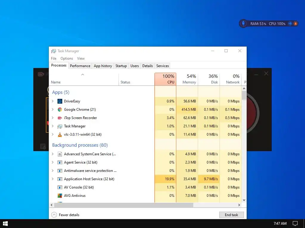Click the VLC cone icon
The image size is (305, 228).
coord(60,134)
